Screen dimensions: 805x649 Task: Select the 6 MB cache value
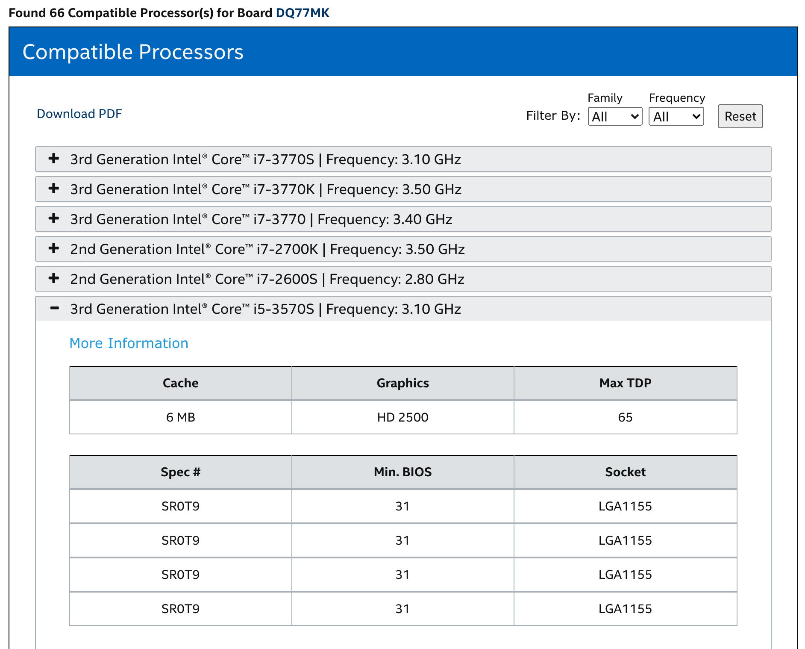[180, 417]
